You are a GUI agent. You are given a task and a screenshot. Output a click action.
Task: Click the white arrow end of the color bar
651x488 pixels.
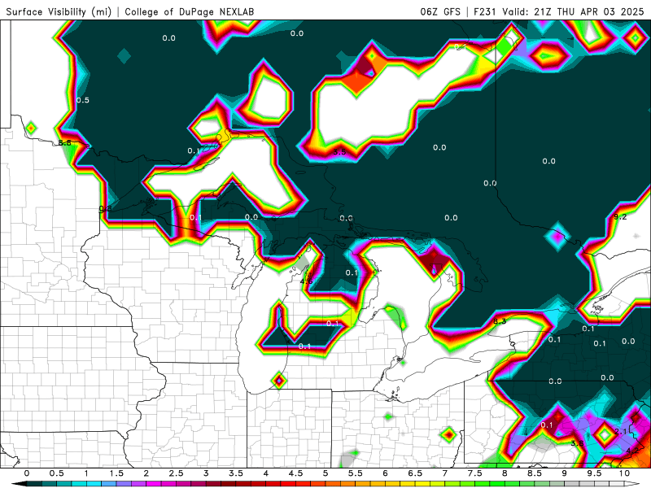click(x=634, y=484)
